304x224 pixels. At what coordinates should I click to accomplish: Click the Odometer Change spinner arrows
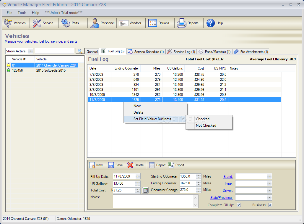pyautogui.click(x=199, y=190)
